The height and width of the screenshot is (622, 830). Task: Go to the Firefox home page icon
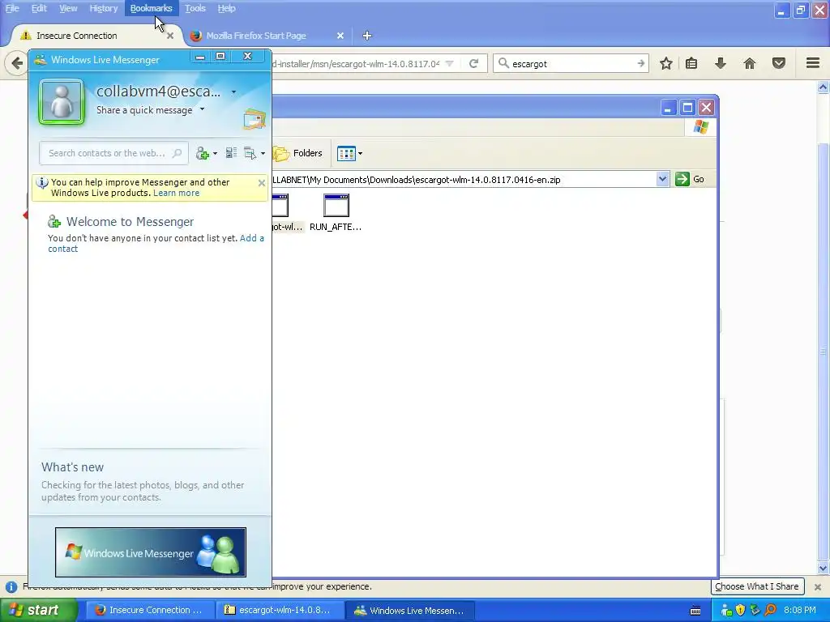click(750, 63)
